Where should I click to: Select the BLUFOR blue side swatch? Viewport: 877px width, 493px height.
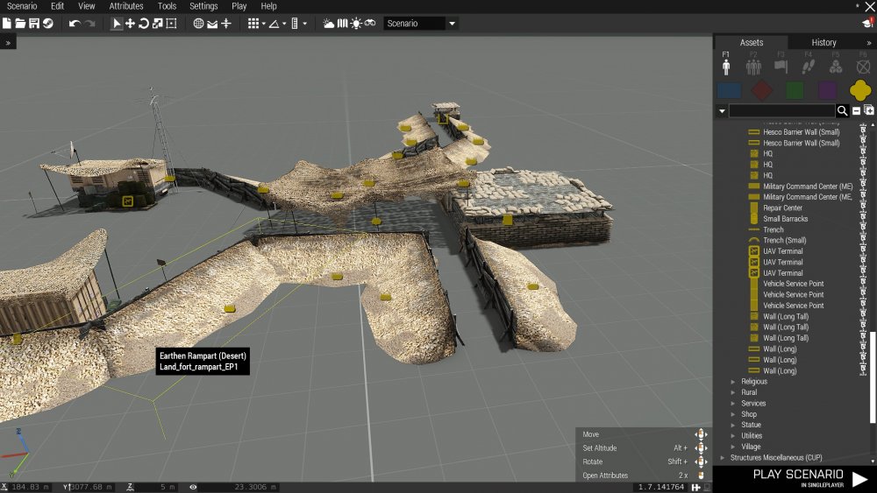(729, 90)
